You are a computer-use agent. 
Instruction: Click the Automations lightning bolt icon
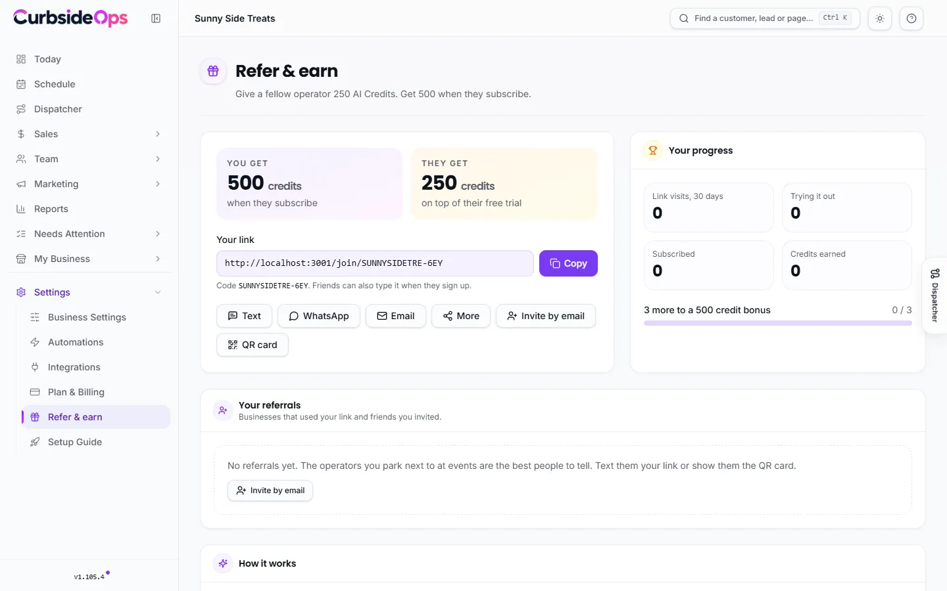coord(35,342)
